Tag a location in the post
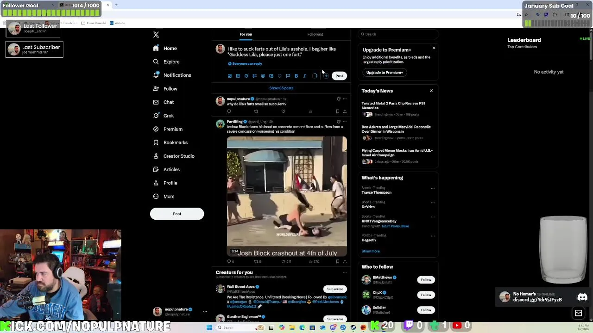This screenshot has width=593, height=333. point(279,76)
